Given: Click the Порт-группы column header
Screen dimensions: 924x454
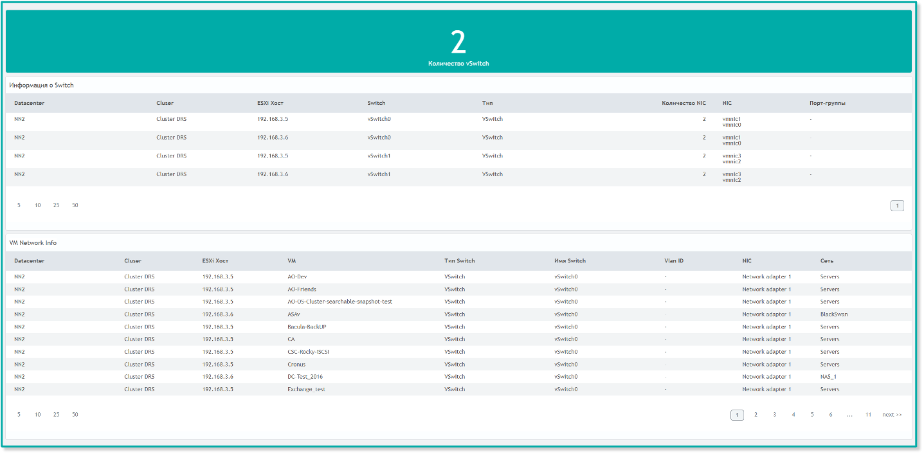Looking at the screenshot, I should click(827, 103).
